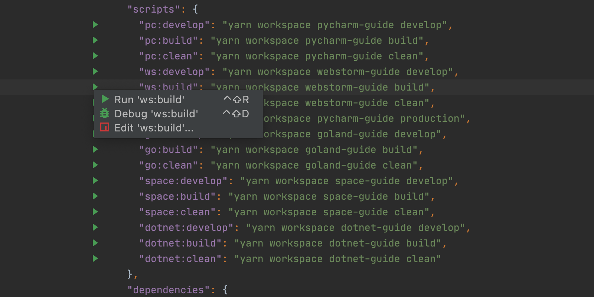Place cursor on "dependencies" key
This screenshot has height=297, width=594.
tap(169, 290)
